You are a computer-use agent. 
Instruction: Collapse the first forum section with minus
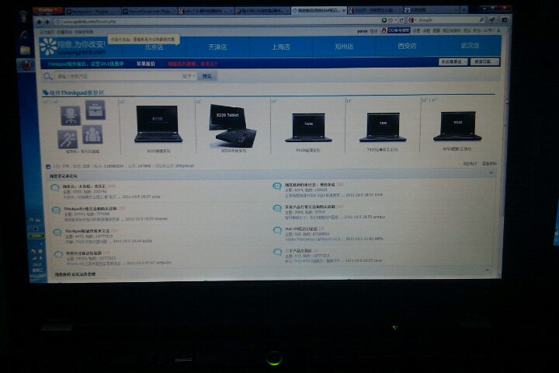pyautogui.click(x=491, y=173)
